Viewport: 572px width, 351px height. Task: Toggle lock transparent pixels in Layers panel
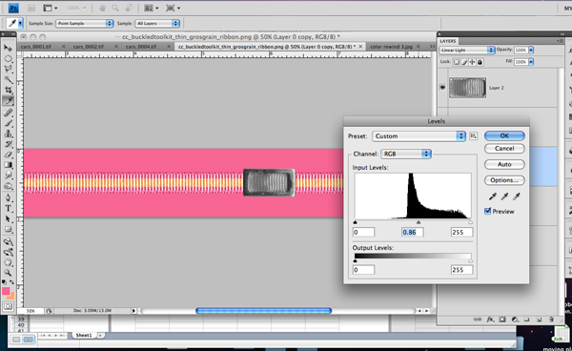pyautogui.click(x=457, y=62)
